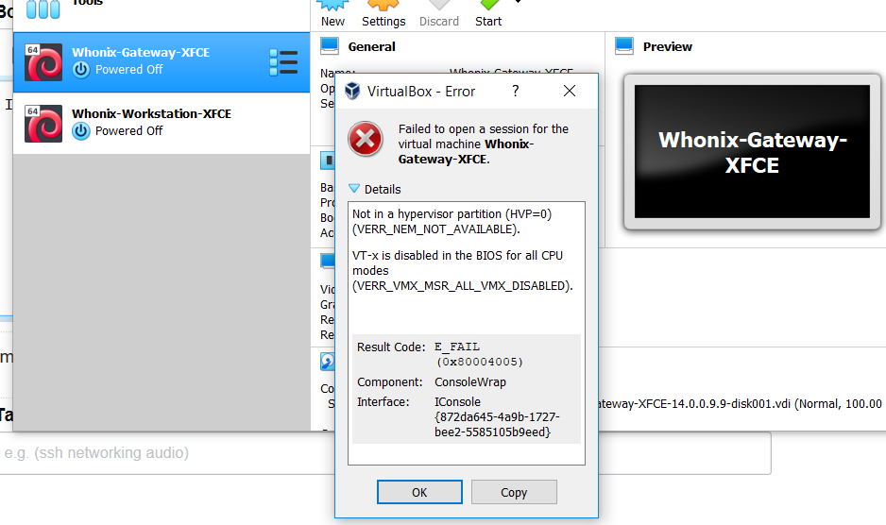Click the Tools icon in the sidebar
Screen dimensions: 886x525
point(43,8)
